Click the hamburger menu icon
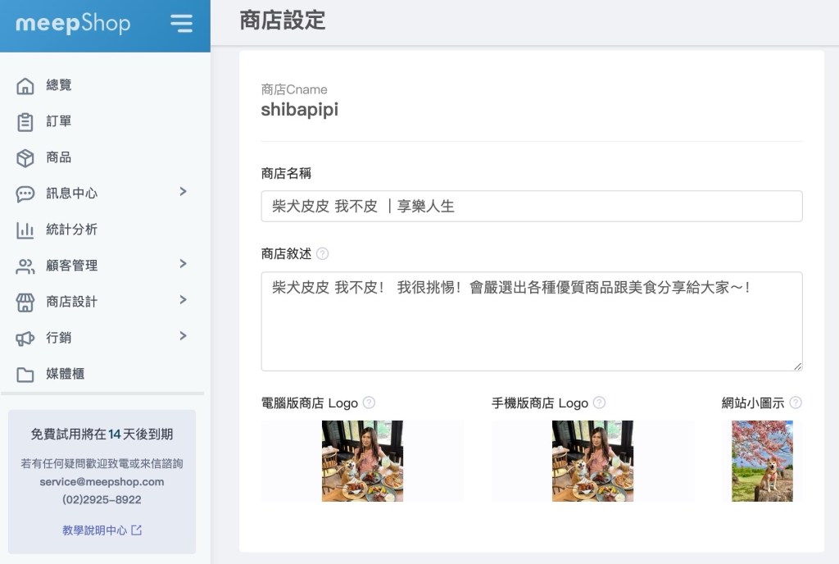 (x=181, y=23)
